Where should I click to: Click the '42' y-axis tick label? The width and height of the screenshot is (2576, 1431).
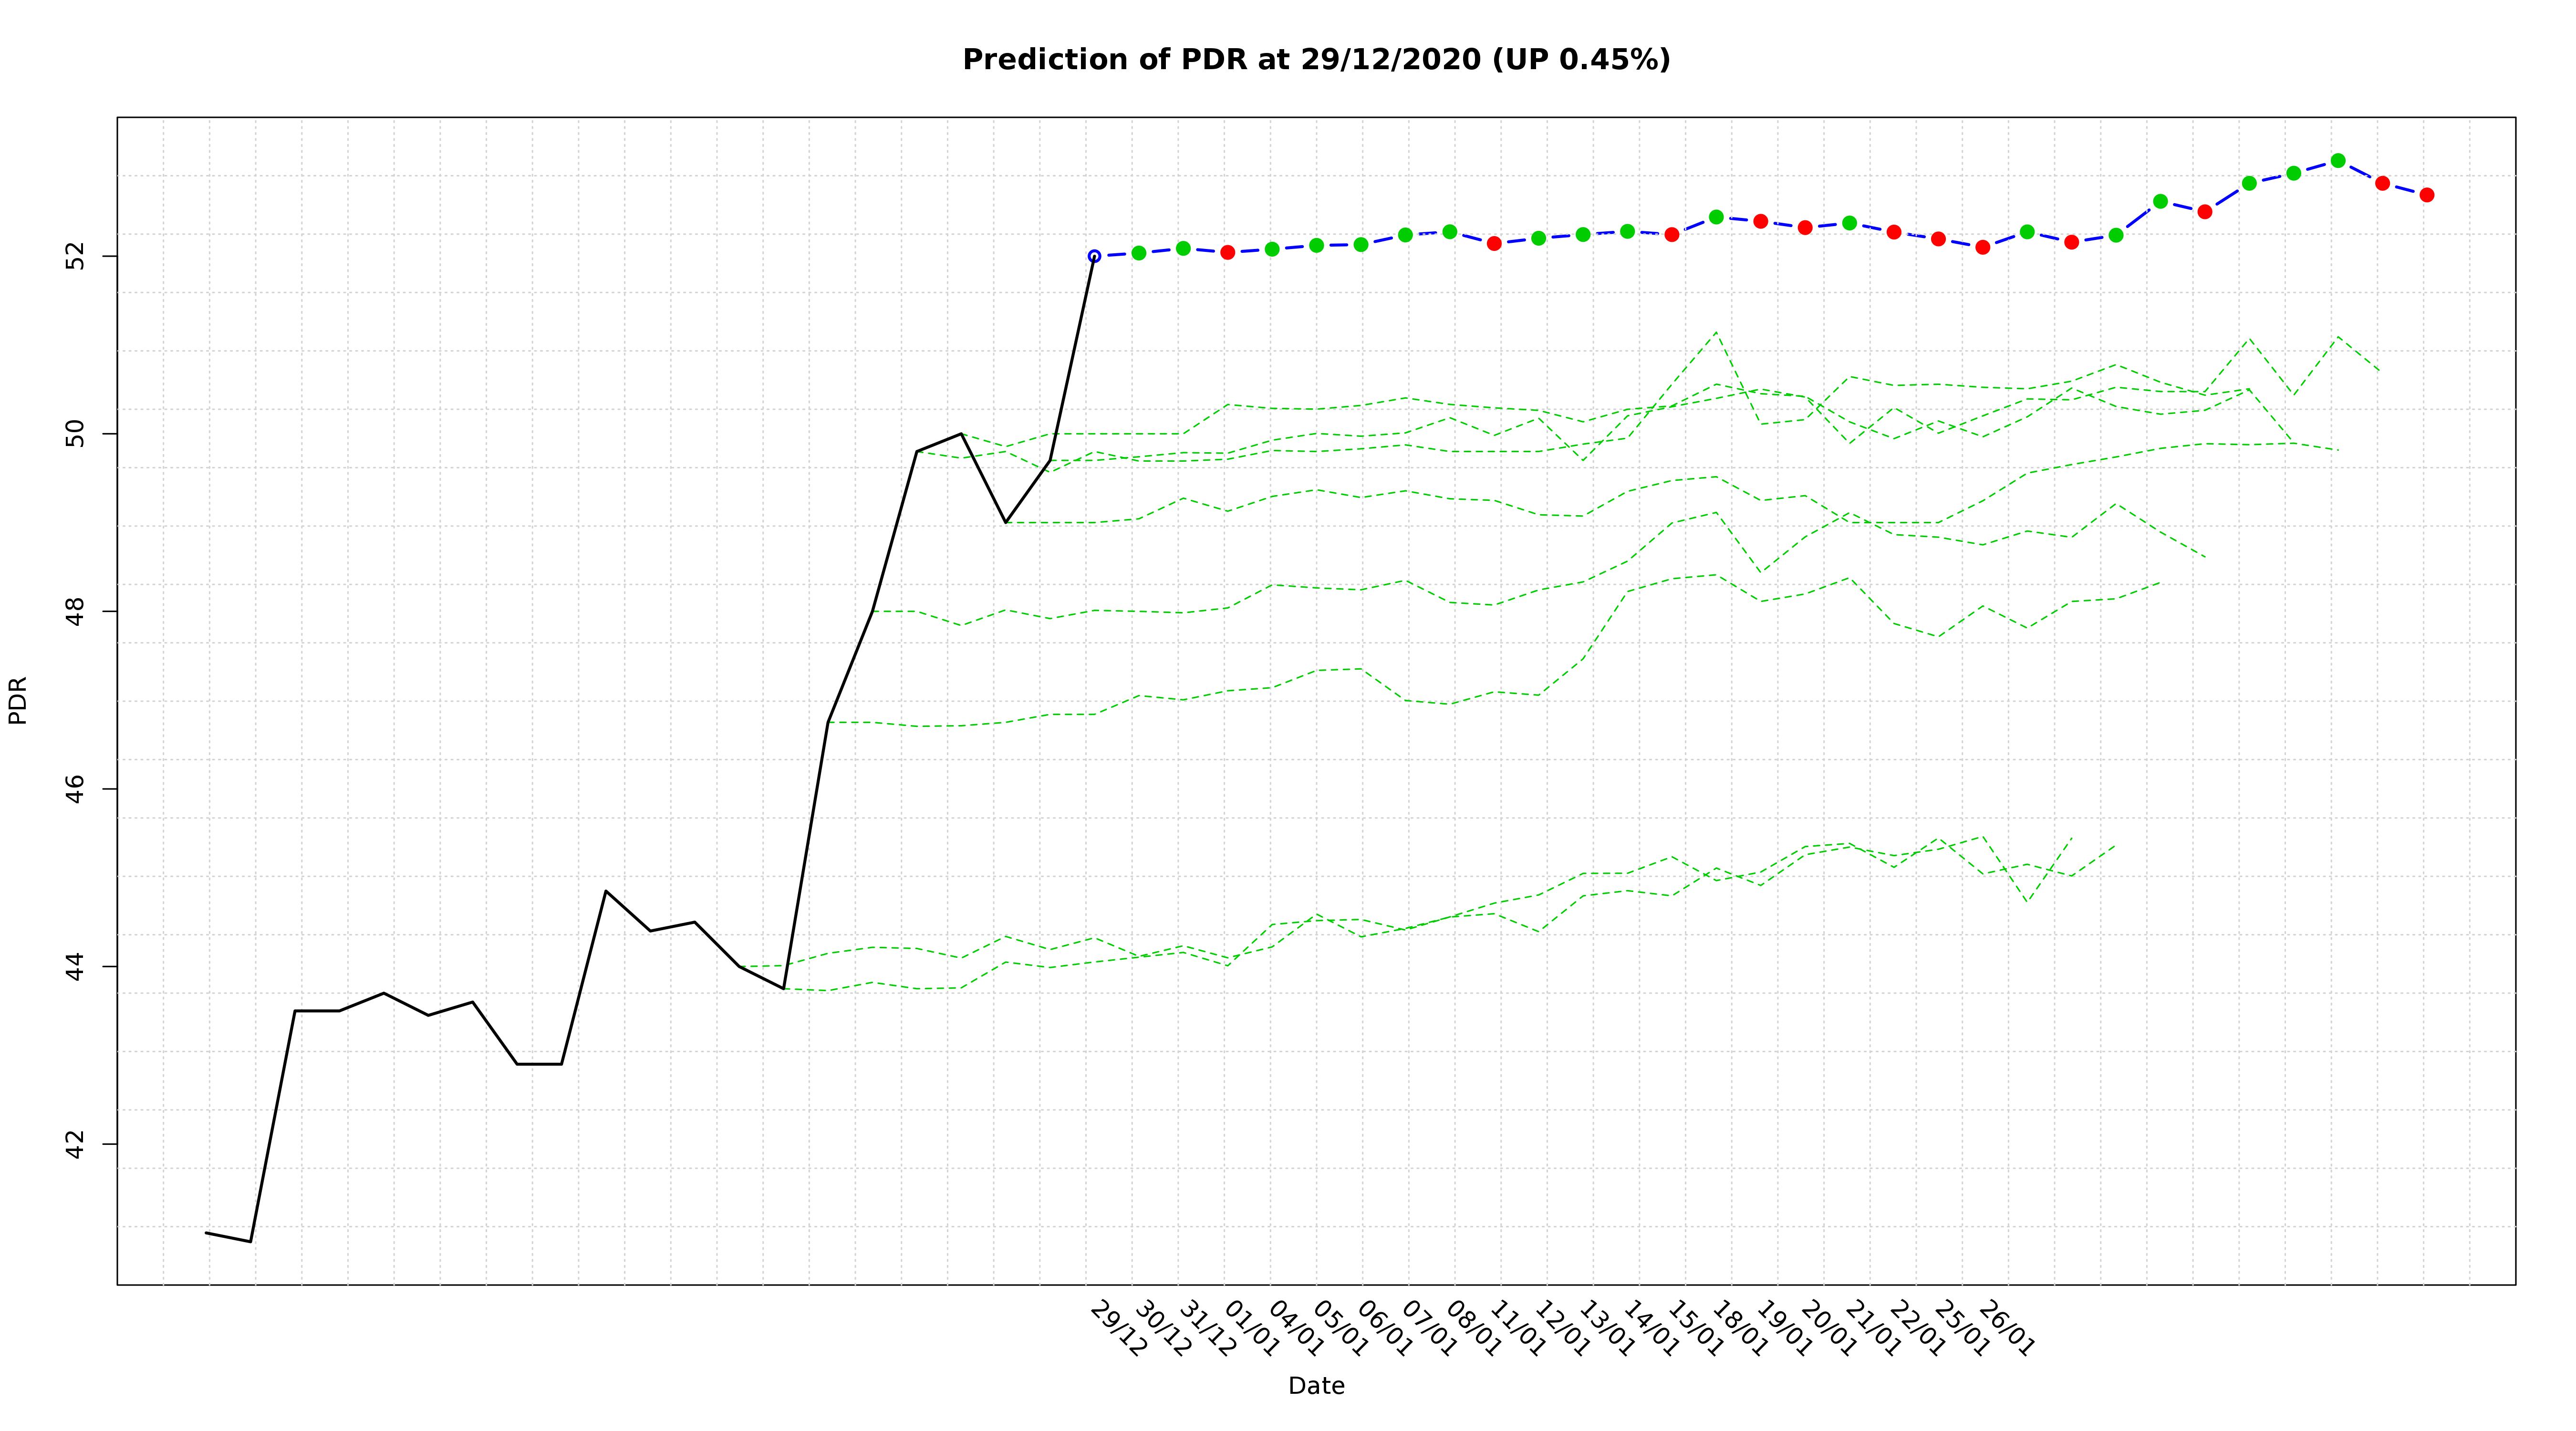point(75,1144)
